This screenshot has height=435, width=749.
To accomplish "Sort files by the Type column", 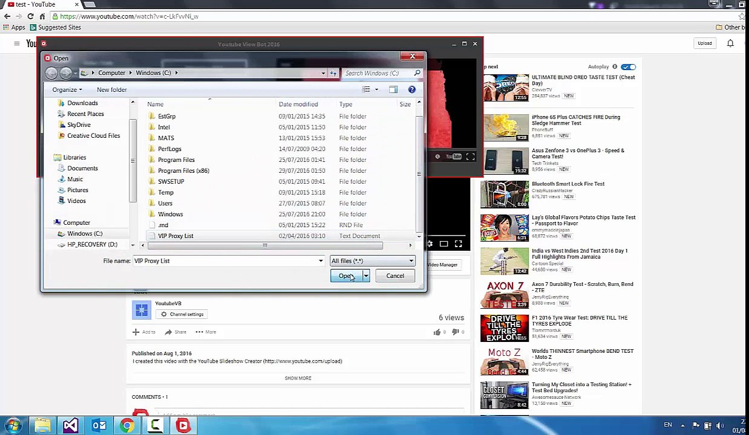I will (x=345, y=104).
